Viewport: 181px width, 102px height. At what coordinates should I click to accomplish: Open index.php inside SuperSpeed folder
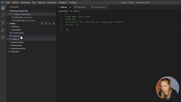coord(16,36)
